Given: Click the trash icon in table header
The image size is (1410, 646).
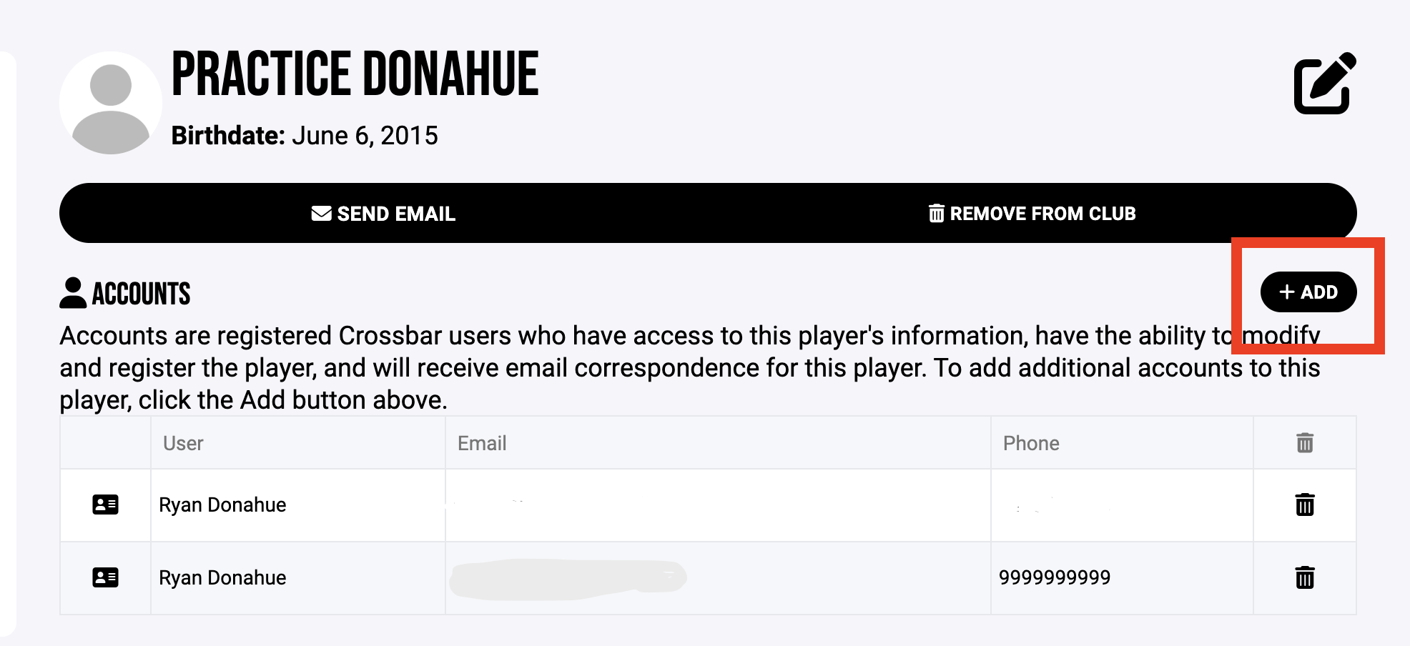Looking at the screenshot, I should (1304, 443).
